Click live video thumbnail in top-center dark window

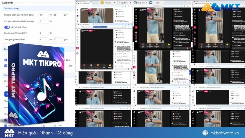(x=155, y=26)
